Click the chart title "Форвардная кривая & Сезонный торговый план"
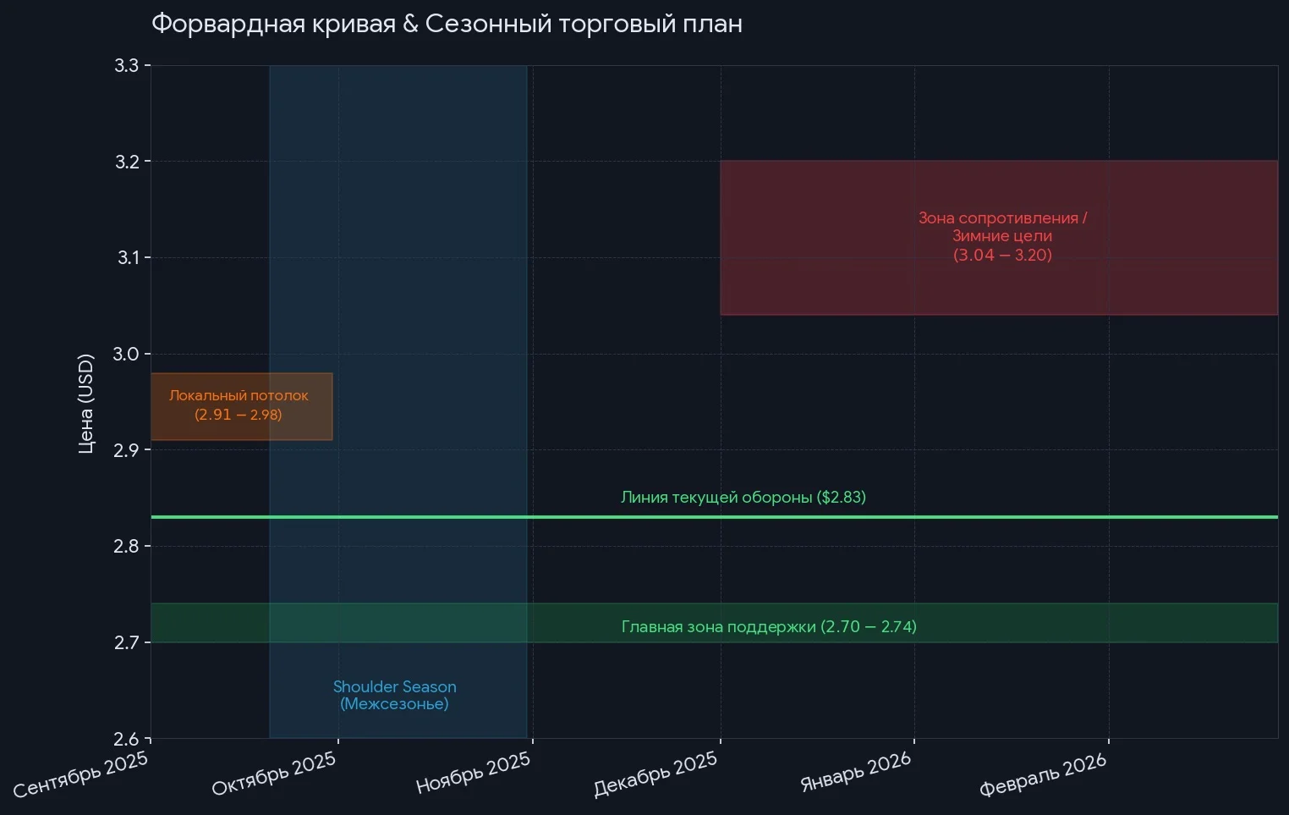The height and width of the screenshot is (815, 1289). [x=447, y=24]
